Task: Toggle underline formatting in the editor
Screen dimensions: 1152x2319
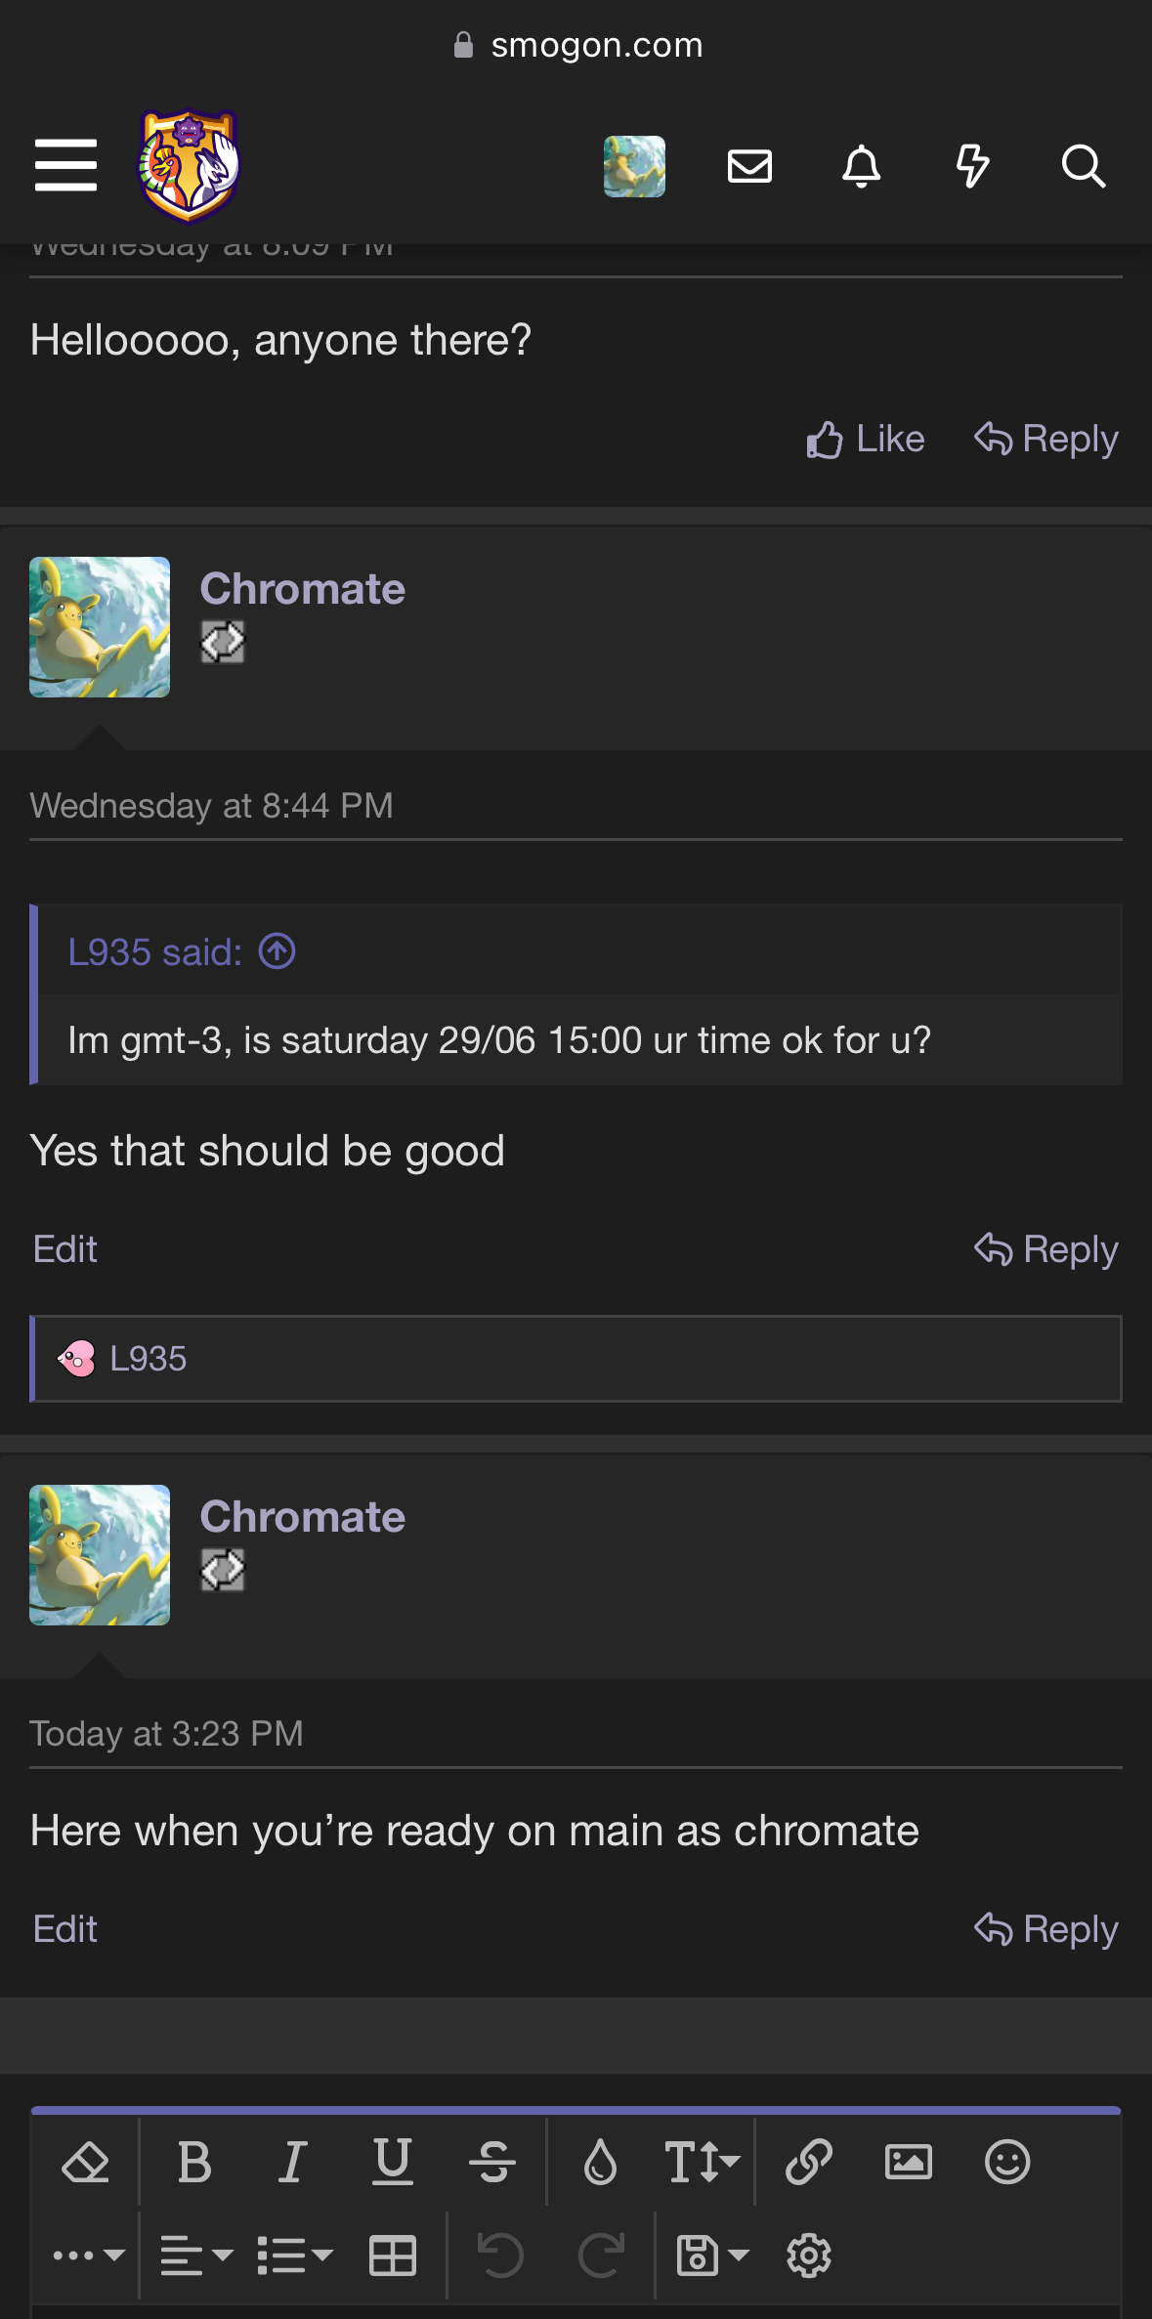Action: 393,2162
